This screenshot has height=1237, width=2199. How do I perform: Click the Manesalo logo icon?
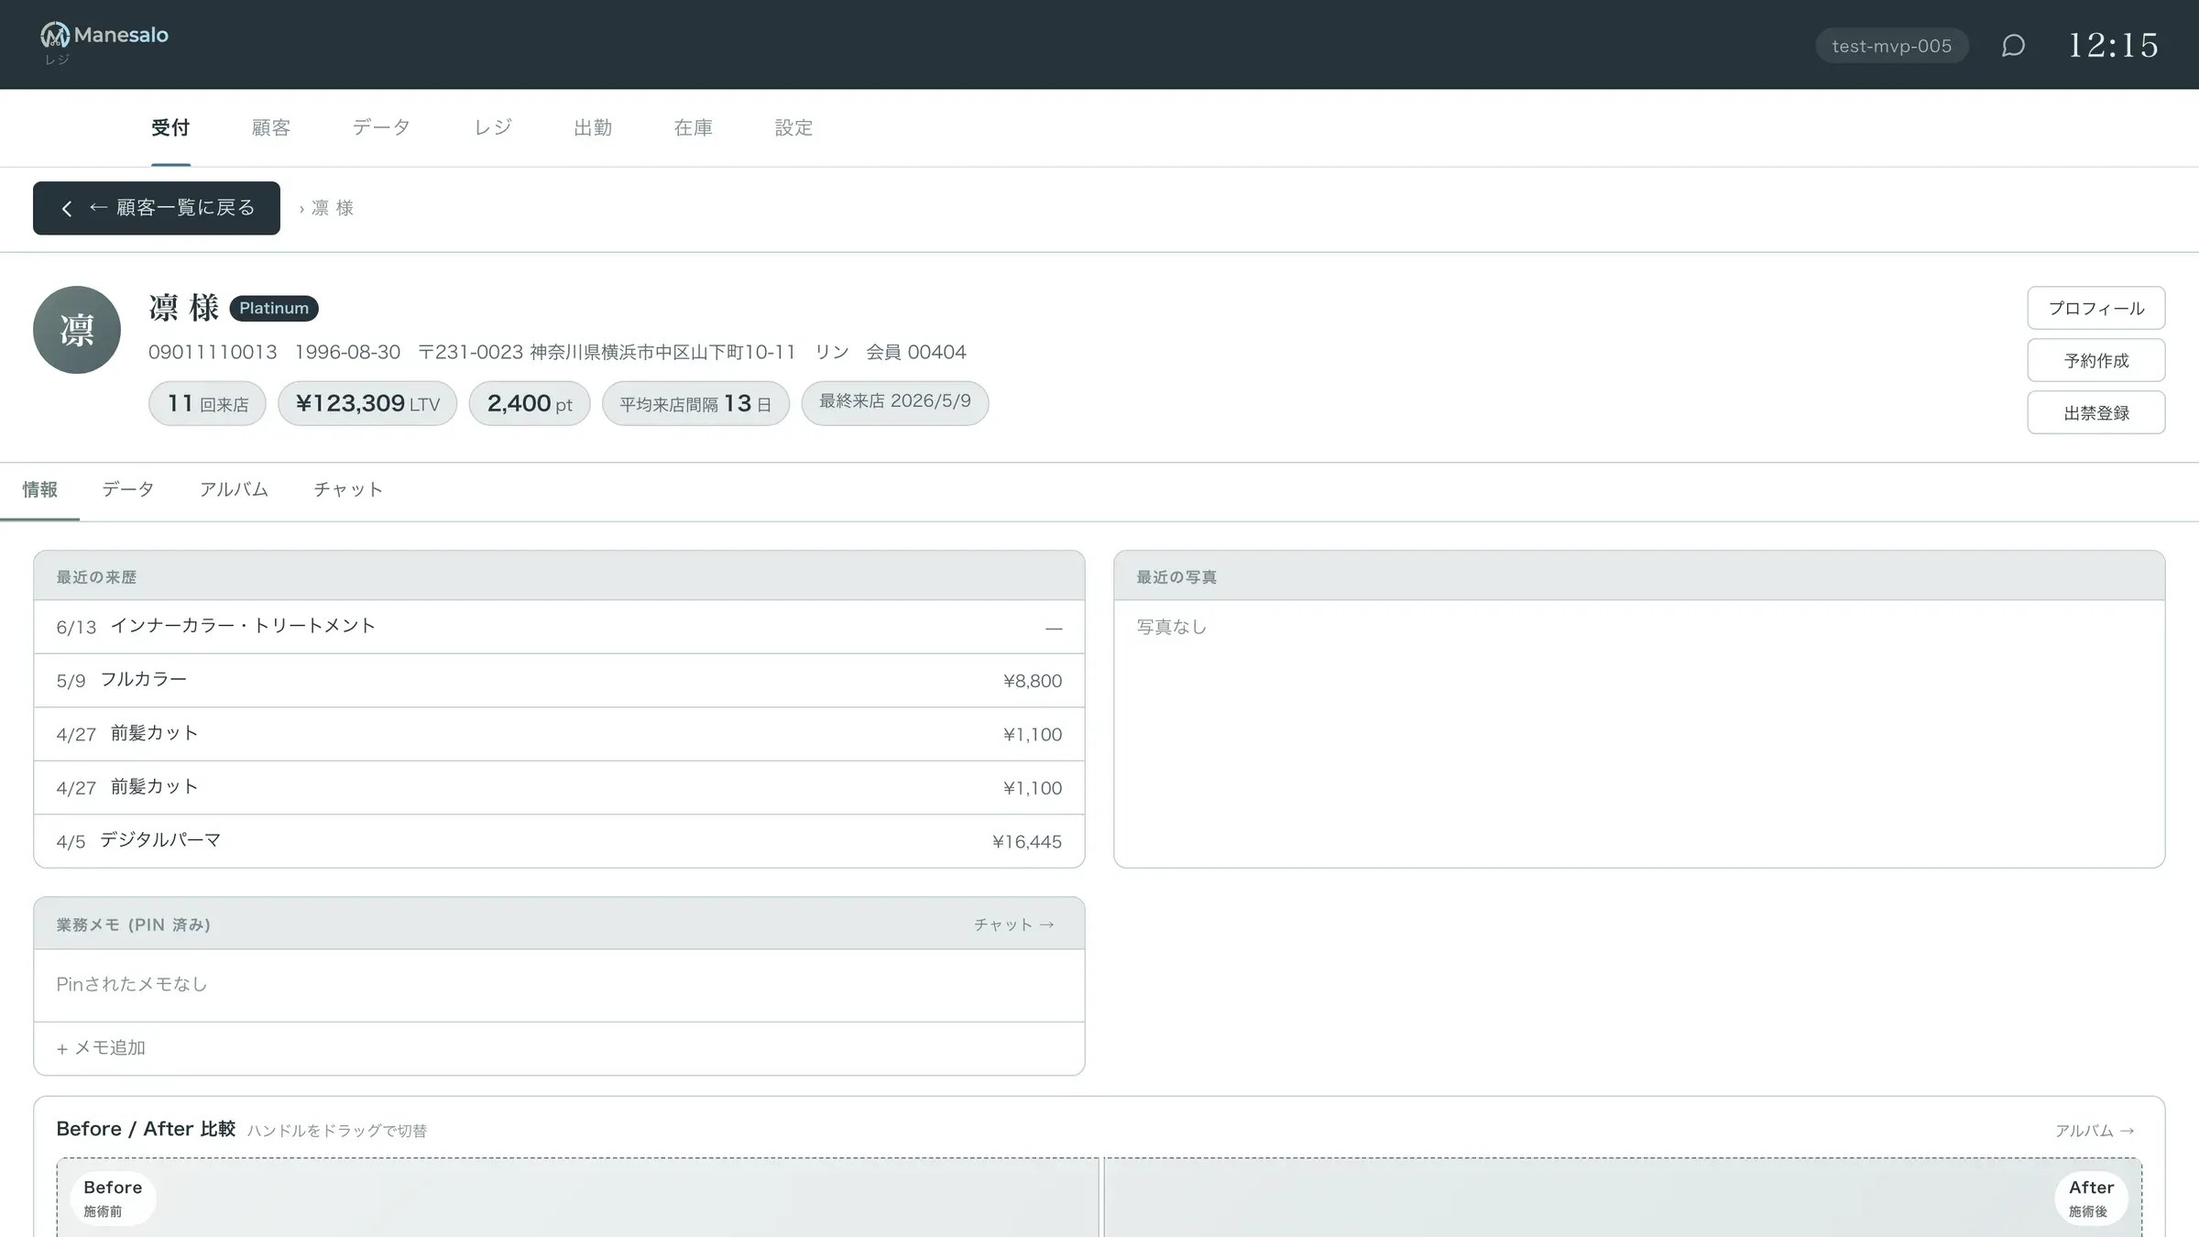55,35
